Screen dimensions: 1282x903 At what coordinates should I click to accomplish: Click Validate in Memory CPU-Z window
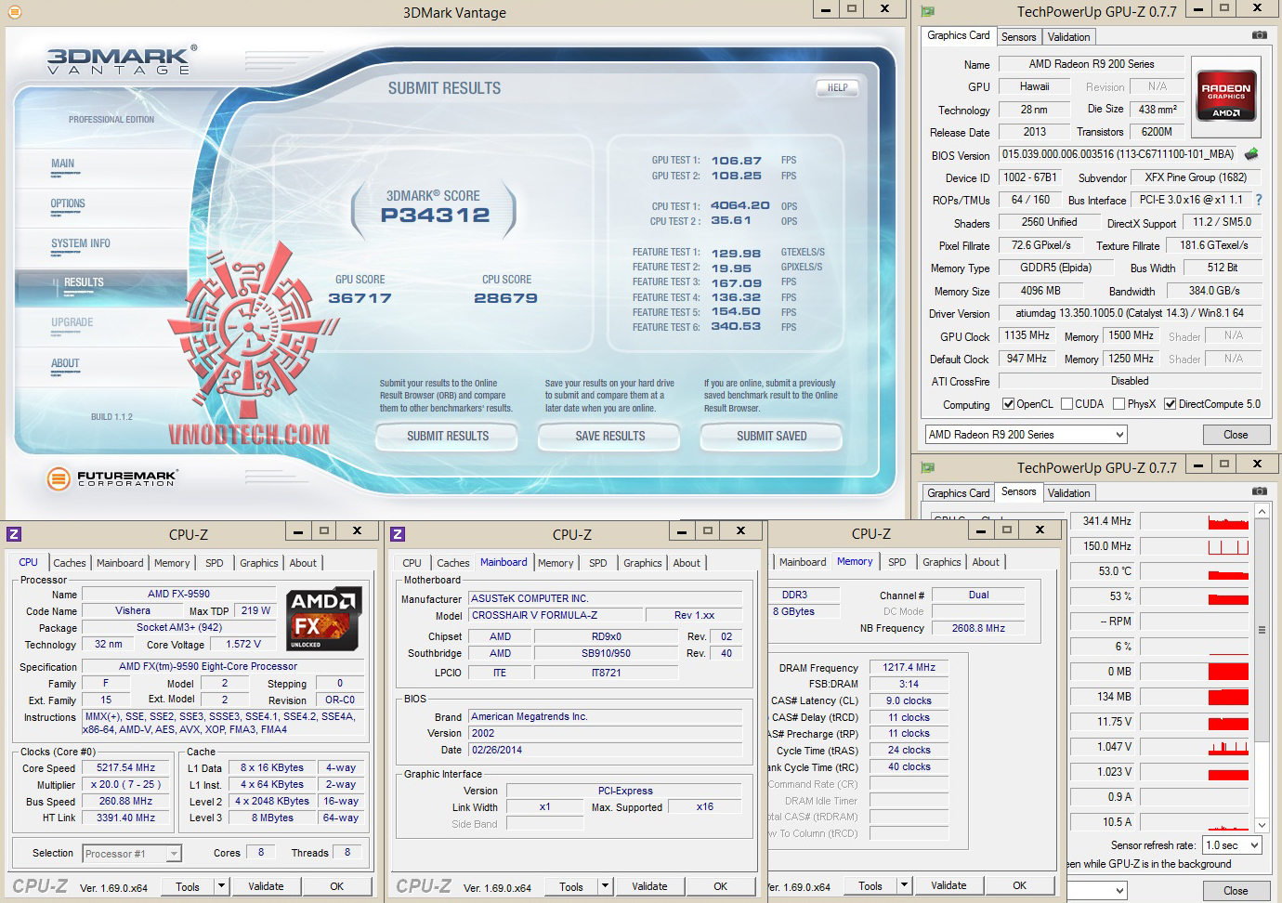948,886
